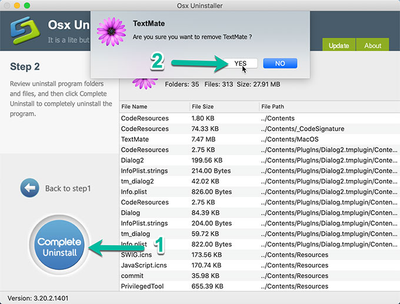Click the Folders: 35 summary text
Image resolution: width=400 pixels, height=304 pixels.
[x=182, y=84]
